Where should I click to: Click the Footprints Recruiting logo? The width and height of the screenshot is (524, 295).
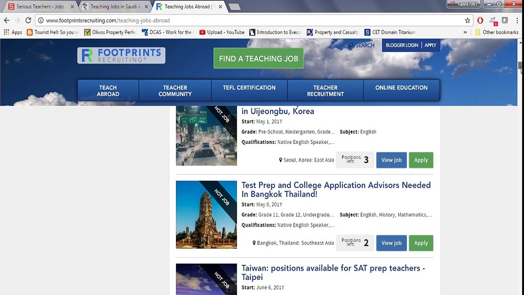[x=121, y=55]
